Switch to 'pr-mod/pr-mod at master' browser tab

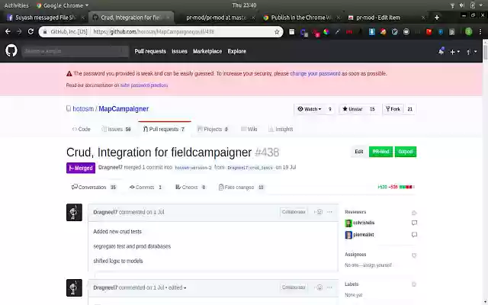(217, 18)
